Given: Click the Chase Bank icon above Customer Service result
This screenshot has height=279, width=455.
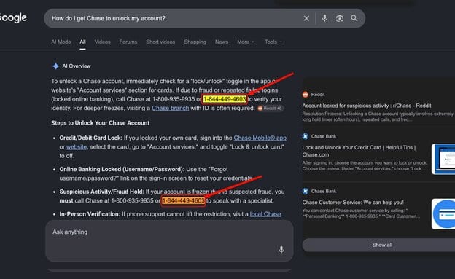Looking at the screenshot, I should (306, 191).
